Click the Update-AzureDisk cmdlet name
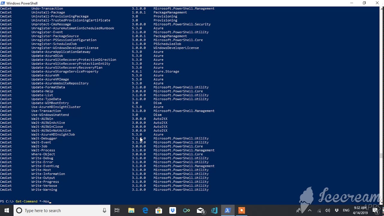Viewport: 384px width, 216px height. click(47, 56)
